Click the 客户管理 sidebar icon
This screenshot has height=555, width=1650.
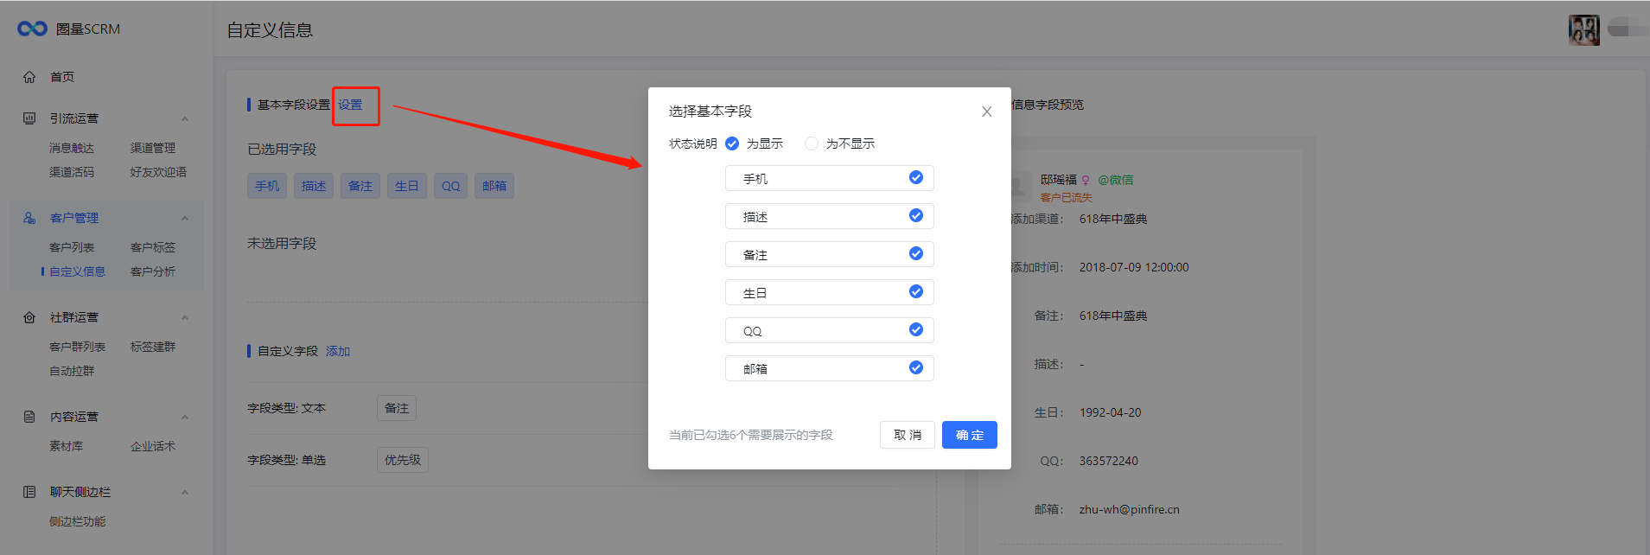tap(29, 218)
